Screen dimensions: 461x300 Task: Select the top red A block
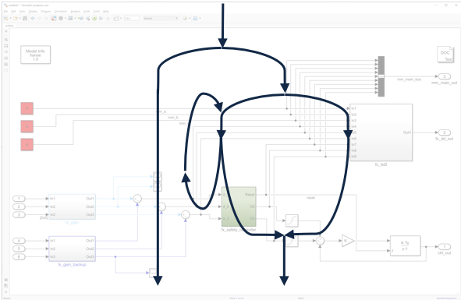pyautogui.click(x=27, y=108)
